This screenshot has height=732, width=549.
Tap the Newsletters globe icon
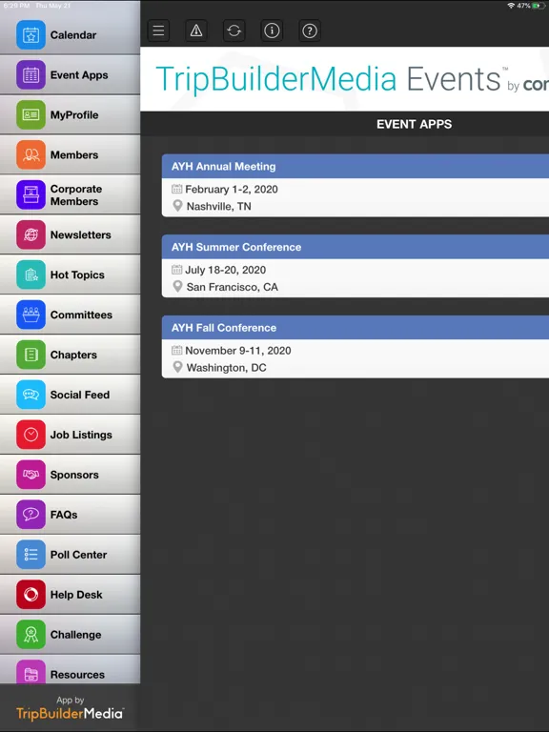tap(30, 234)
